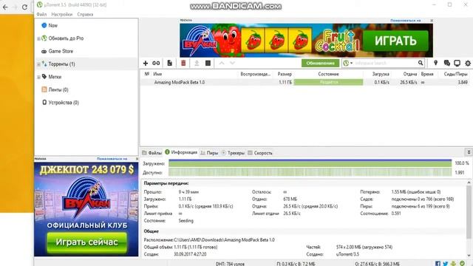Sort by the Состояние column header
This screenshot has height=266, width=473.
[328, 74]
